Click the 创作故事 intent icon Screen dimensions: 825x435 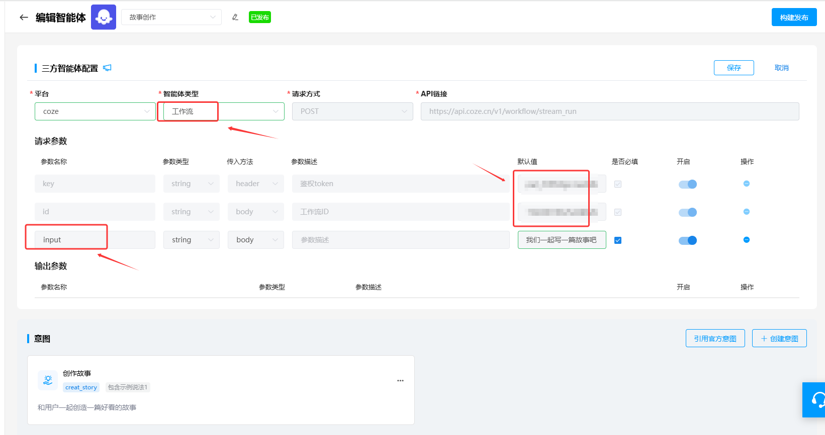pyautogui.click(x=48, y=380)
